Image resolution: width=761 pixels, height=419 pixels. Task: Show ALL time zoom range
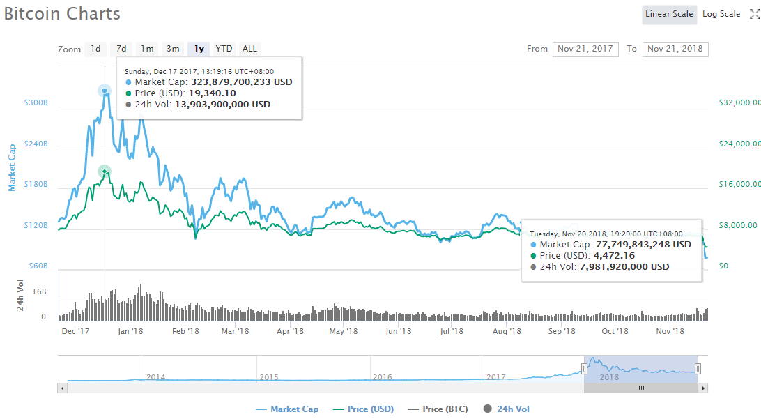tap(249, 49)
